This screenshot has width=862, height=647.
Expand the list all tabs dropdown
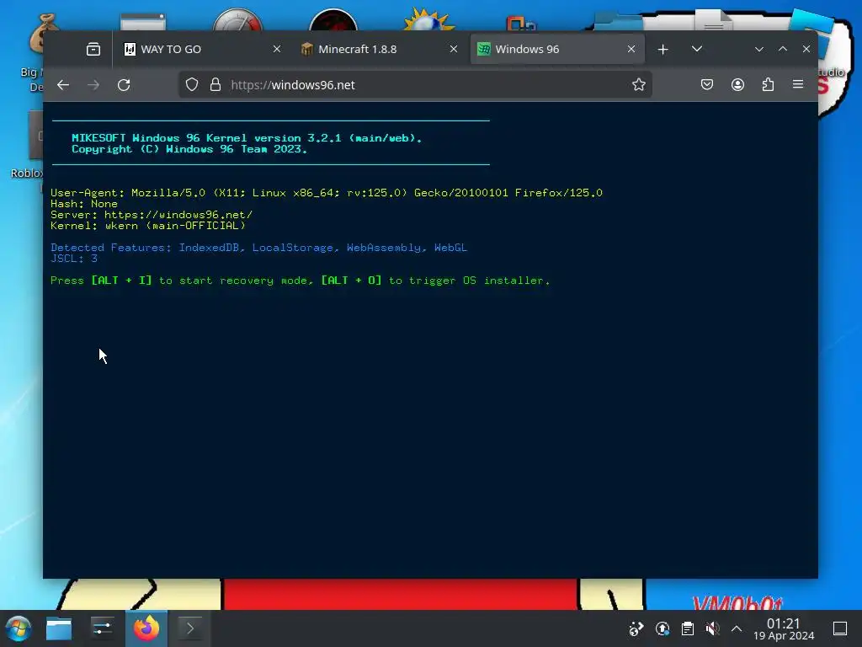[697, 50]
